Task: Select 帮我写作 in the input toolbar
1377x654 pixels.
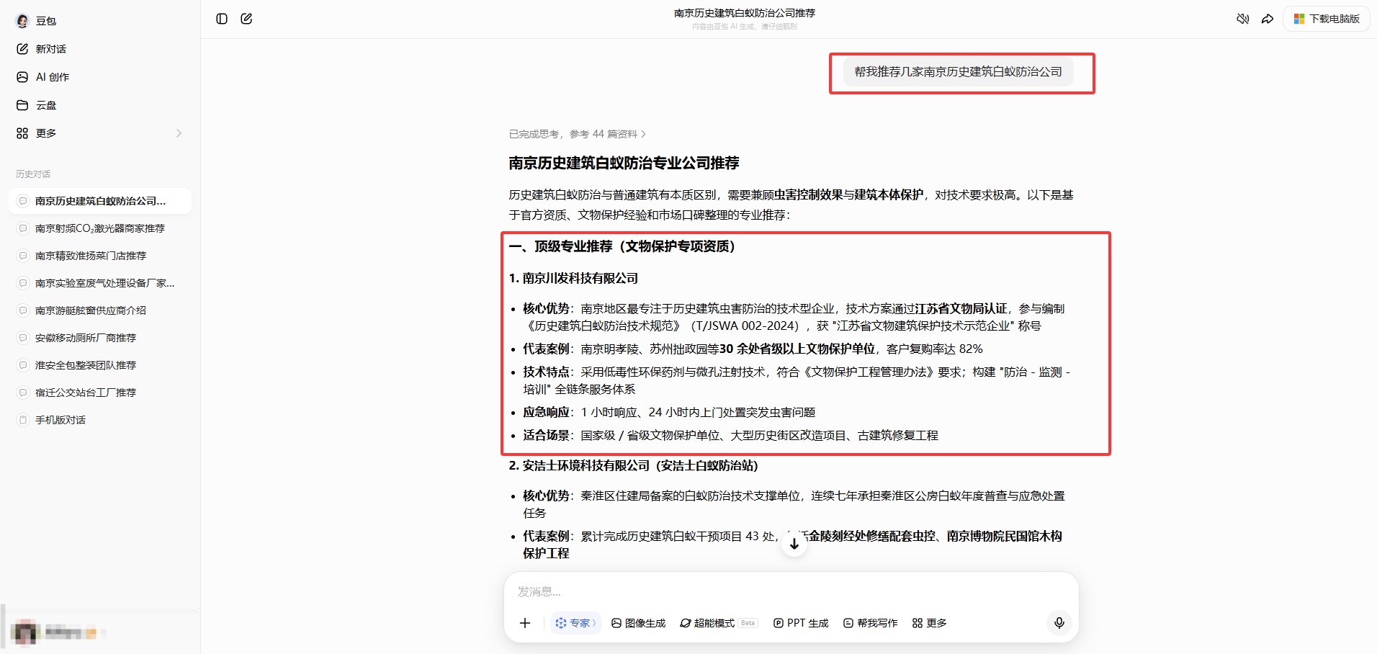Action: [x=870, y=623]
